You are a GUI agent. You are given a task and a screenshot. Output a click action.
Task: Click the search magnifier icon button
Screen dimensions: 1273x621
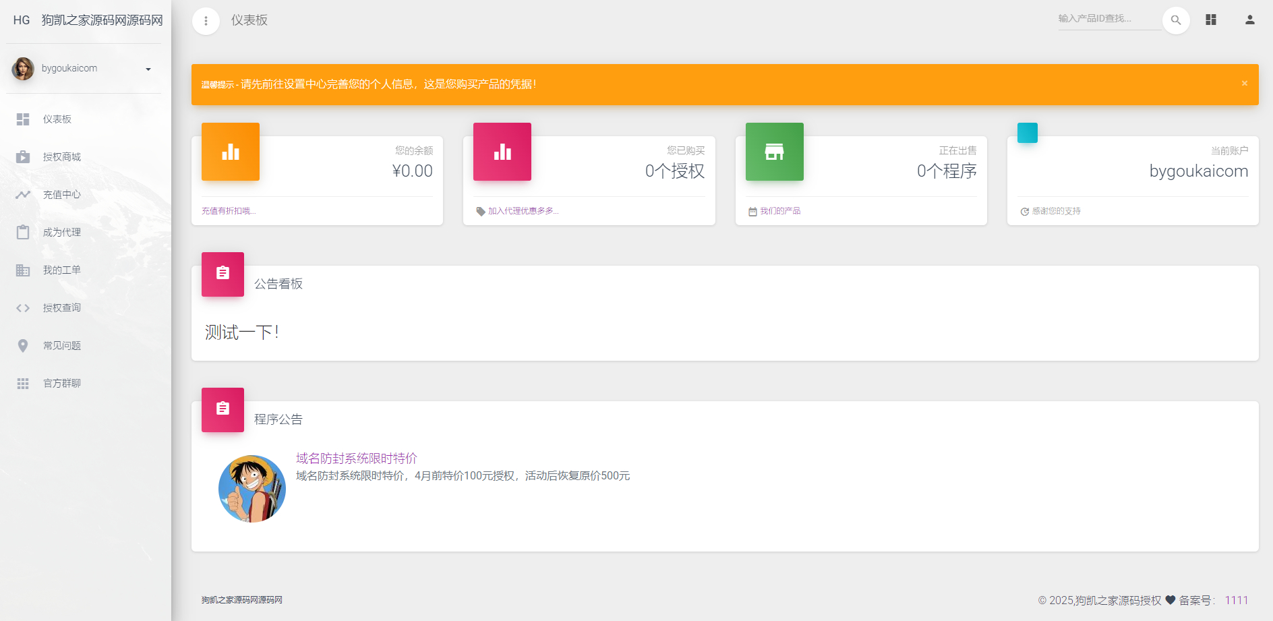[1176, 20]
